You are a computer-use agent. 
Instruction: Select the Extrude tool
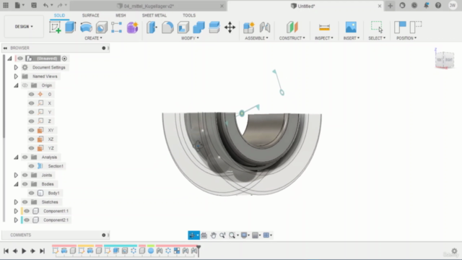pyautogui.click(x=71, y=27)
